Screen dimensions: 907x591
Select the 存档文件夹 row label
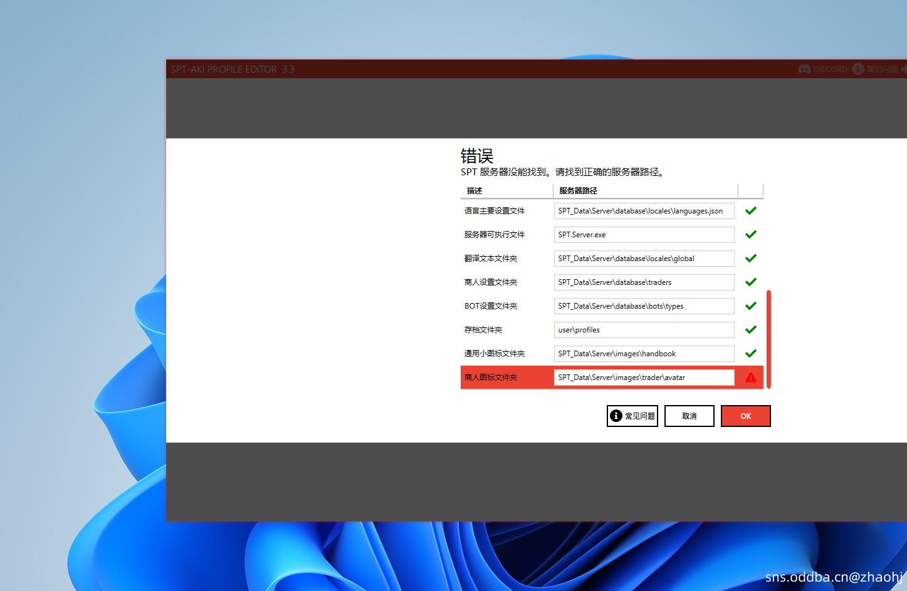tap(483, 330)
